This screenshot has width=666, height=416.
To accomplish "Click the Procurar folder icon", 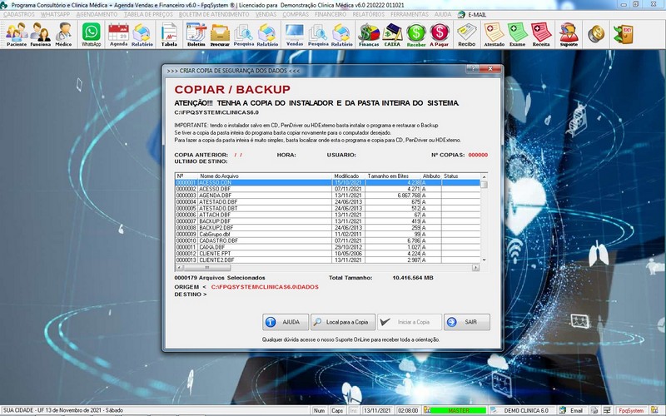I will pyautogui.click(x=220, y=34).
